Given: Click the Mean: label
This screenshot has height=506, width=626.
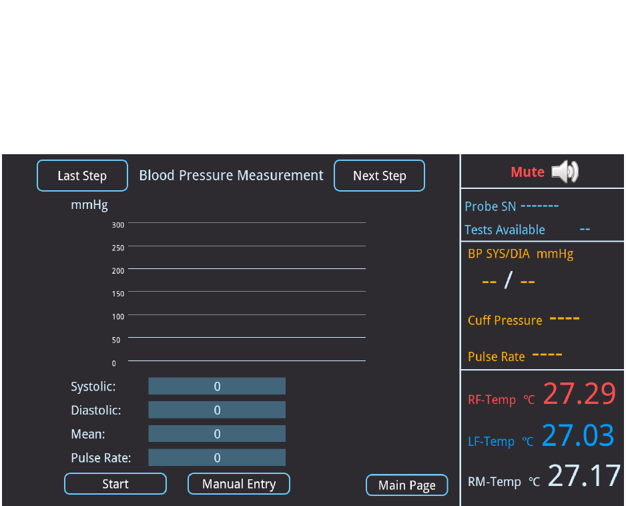Looking at the screenshot, I should (x=88, y=434).
